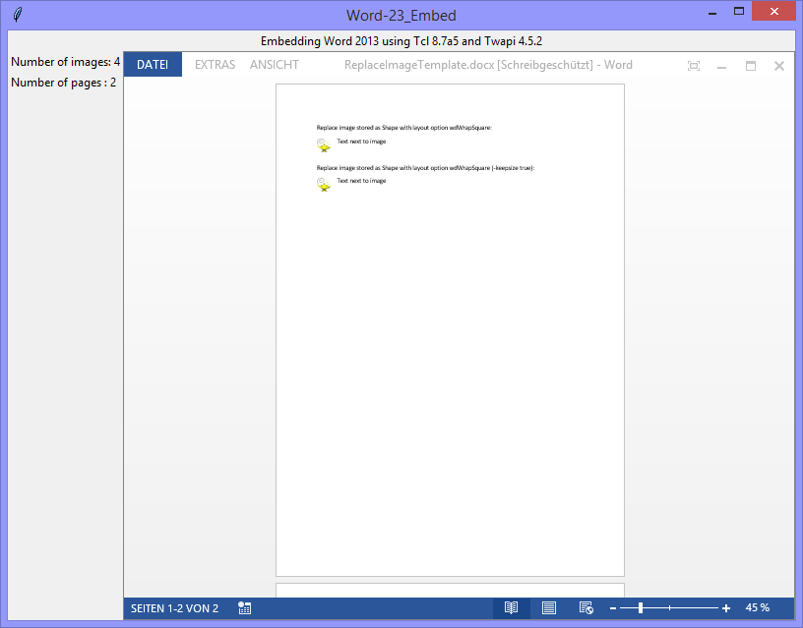Click the macro recording status bar icon
This screenshot has height=628, width=803.
pyautogui.click(x=245, y=608)
